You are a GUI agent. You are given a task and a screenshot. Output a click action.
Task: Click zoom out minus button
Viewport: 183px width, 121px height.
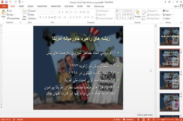pyautogui.click(x=157, y=119)
